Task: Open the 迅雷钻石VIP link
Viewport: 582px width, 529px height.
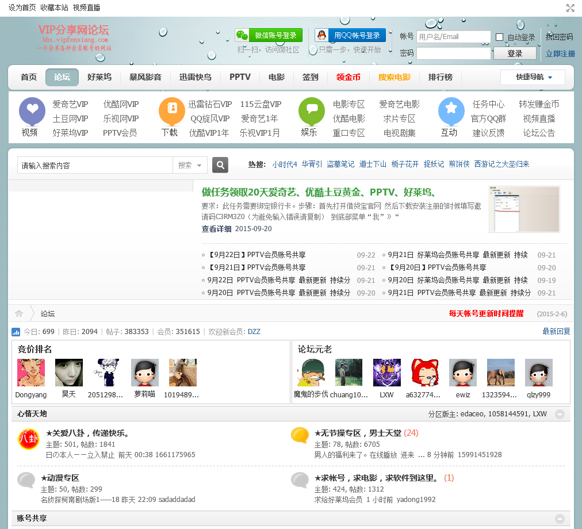Action: click(x=210, y=104)
